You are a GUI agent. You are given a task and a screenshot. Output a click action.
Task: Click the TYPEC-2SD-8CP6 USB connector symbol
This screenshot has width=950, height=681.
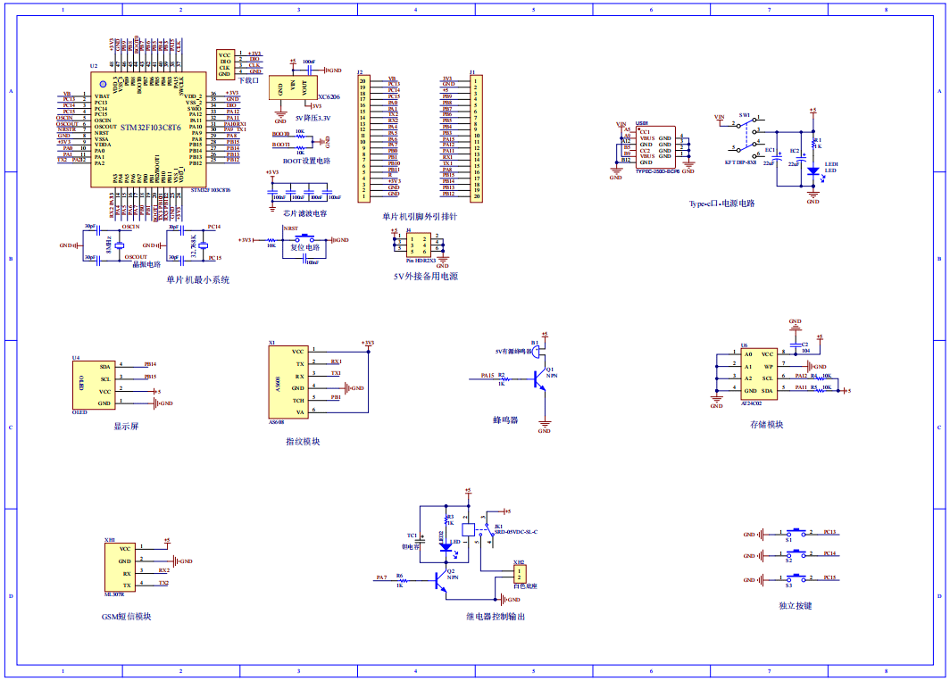655,148
